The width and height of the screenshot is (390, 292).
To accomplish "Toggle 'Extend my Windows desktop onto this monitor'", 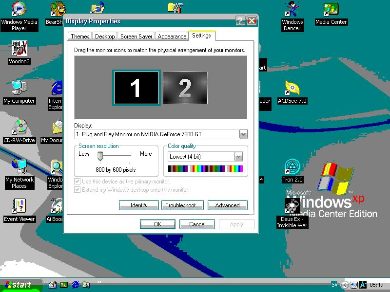I will [78, 189].
